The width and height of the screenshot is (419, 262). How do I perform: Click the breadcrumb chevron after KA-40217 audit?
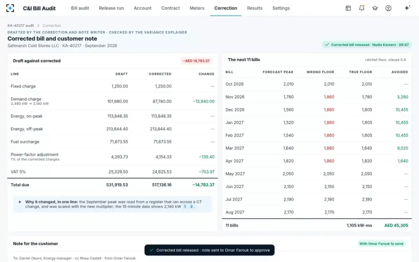click(x=38, y=26)
